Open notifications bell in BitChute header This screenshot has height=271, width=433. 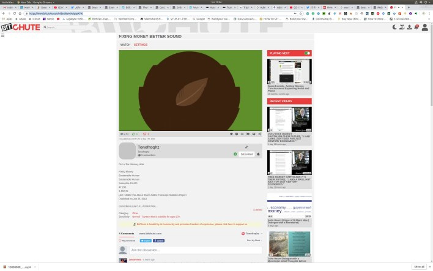[416, 27]
